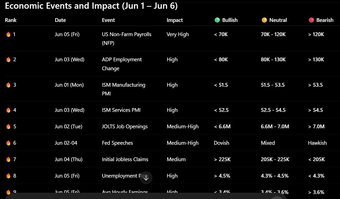Click the Economic Events and Impact title
340x199 pixels.
click(91, 6)
